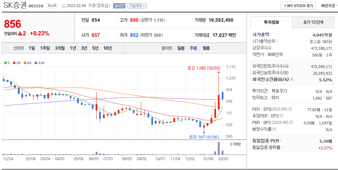The height and width of the screenshot is (170, 338).
Task: Click the 저가 value 852
Action: [x=134, y=35]
